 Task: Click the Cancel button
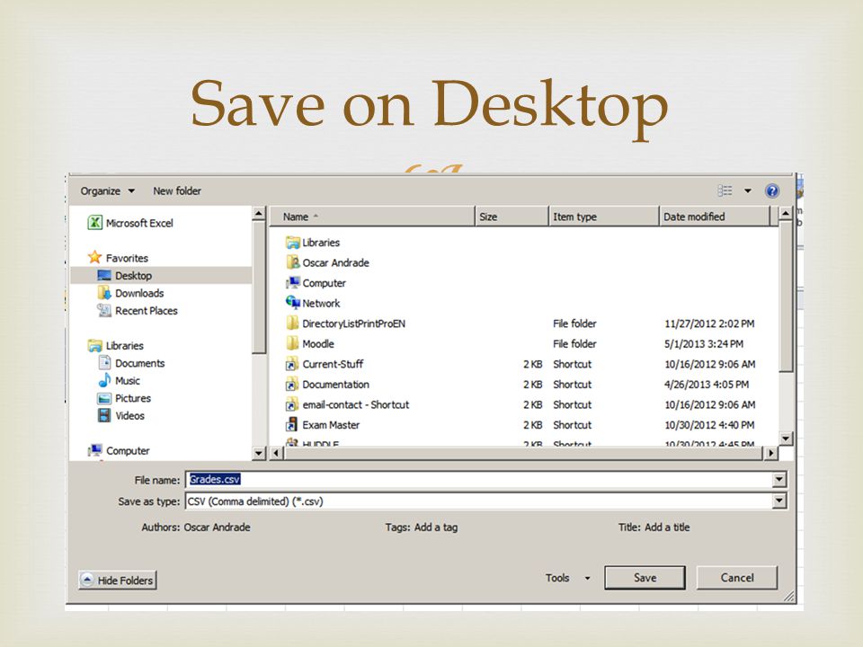[737, 578]
